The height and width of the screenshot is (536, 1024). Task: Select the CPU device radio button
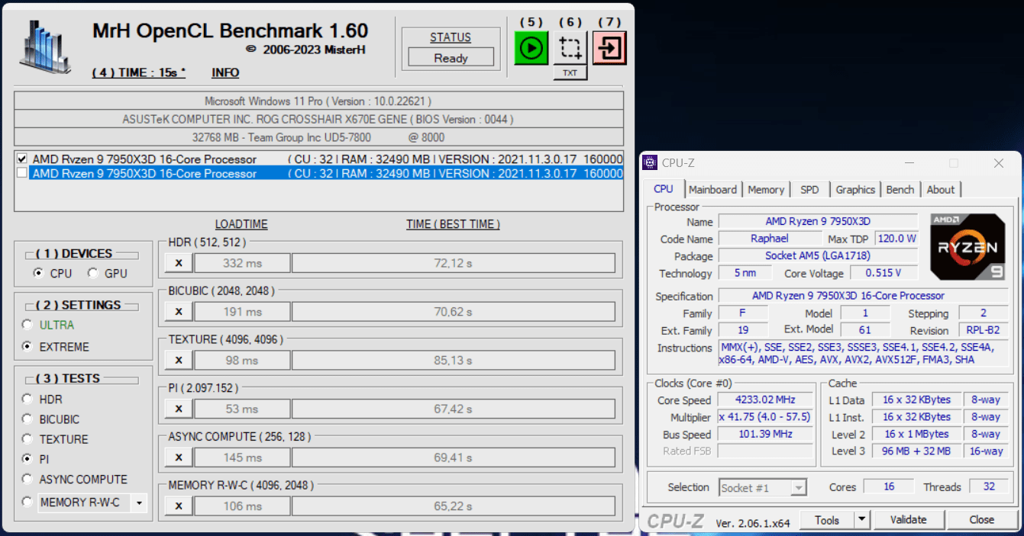tap(38, 273)
